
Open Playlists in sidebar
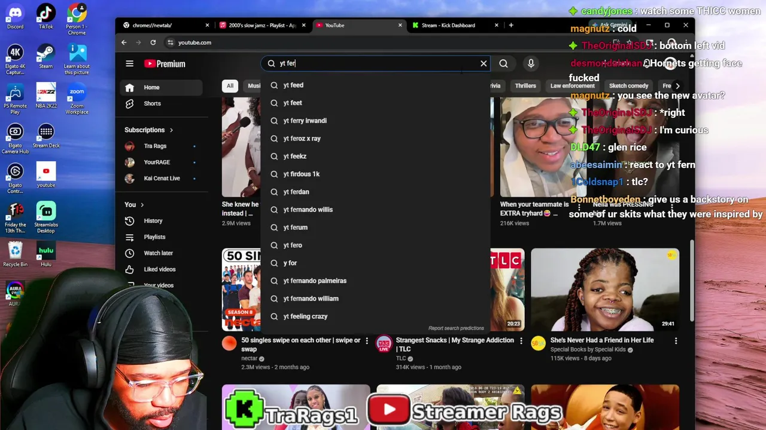pos(161,237)
